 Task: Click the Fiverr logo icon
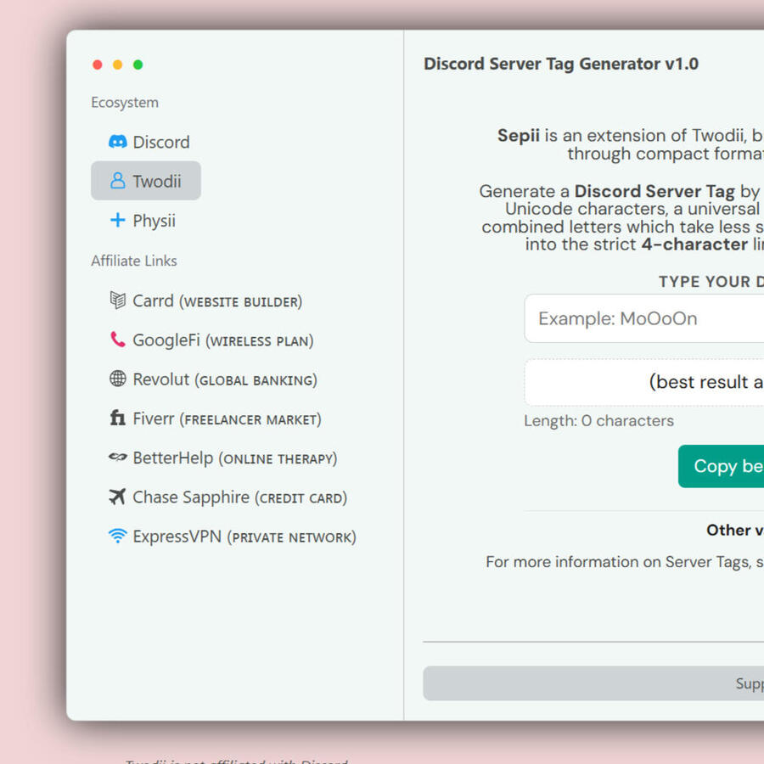click(x=118, y=419)
